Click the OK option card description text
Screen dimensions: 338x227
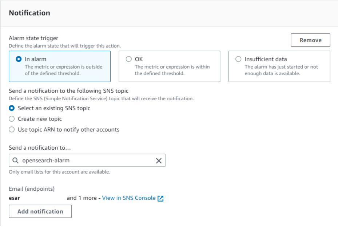point(172,70)
